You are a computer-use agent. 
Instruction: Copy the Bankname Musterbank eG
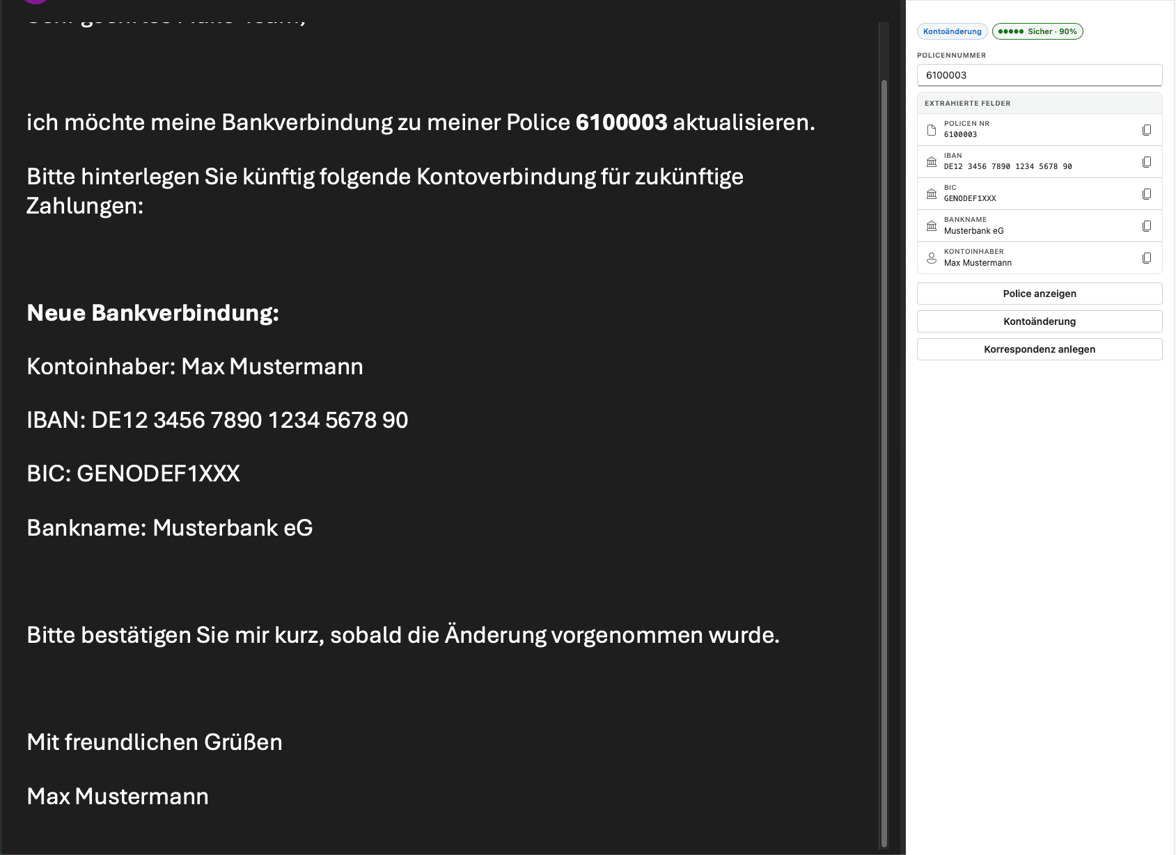tap(1146, 225)
